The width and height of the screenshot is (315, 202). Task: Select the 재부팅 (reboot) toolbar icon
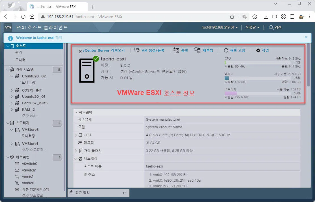198,50
